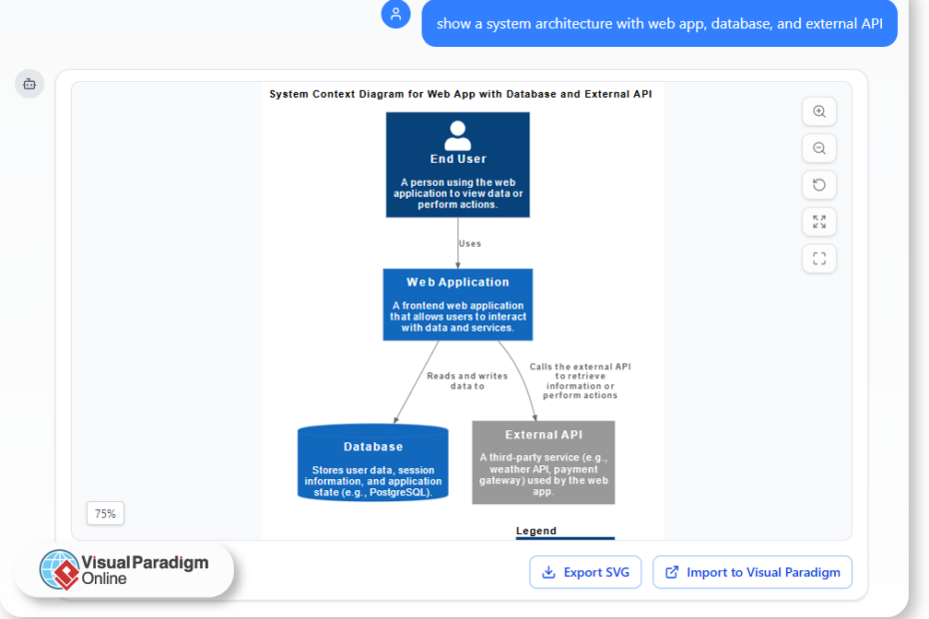Zoom in on the diagram
Image resolution: width=929 pixels, height=619 pixels.
(x=819, y=112)
